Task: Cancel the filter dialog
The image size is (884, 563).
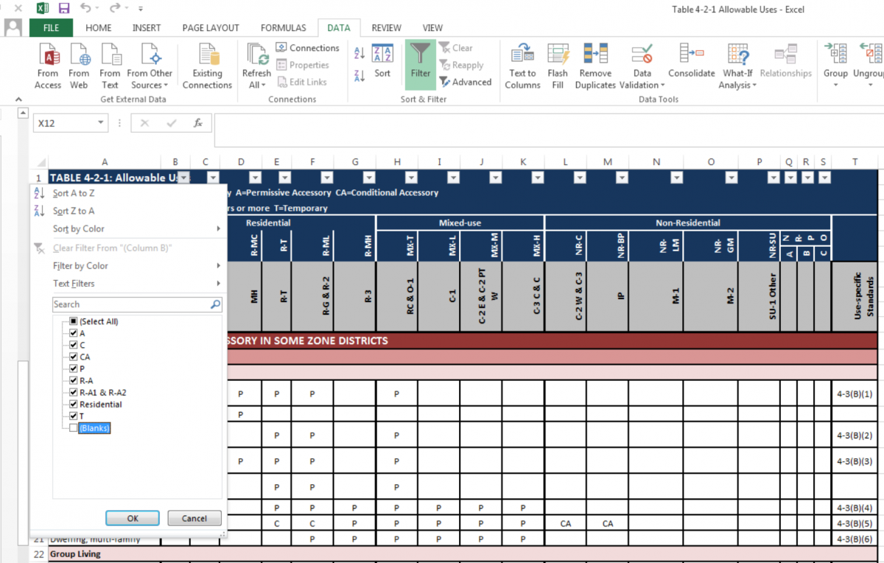Action: click(x=194, y=518)
